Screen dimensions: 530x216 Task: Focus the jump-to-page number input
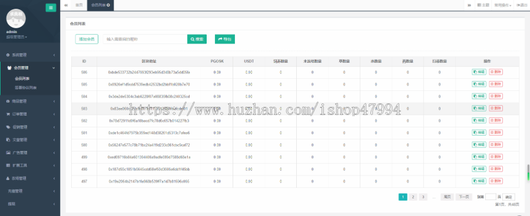click(491, 197)
